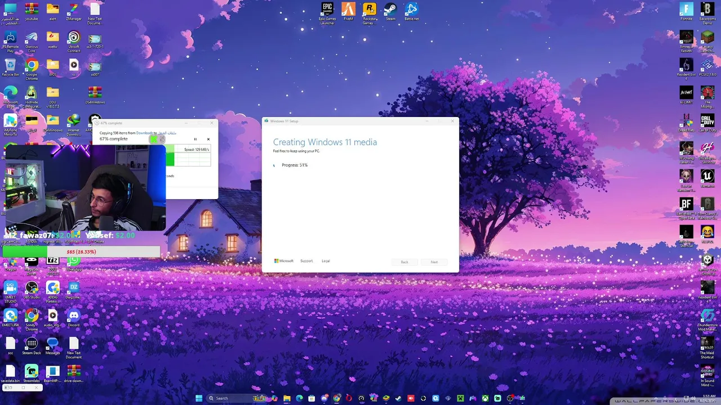Screen dimensions: 721x405
Task: Click the taskbar clock
Action: (x=709, y=398)
